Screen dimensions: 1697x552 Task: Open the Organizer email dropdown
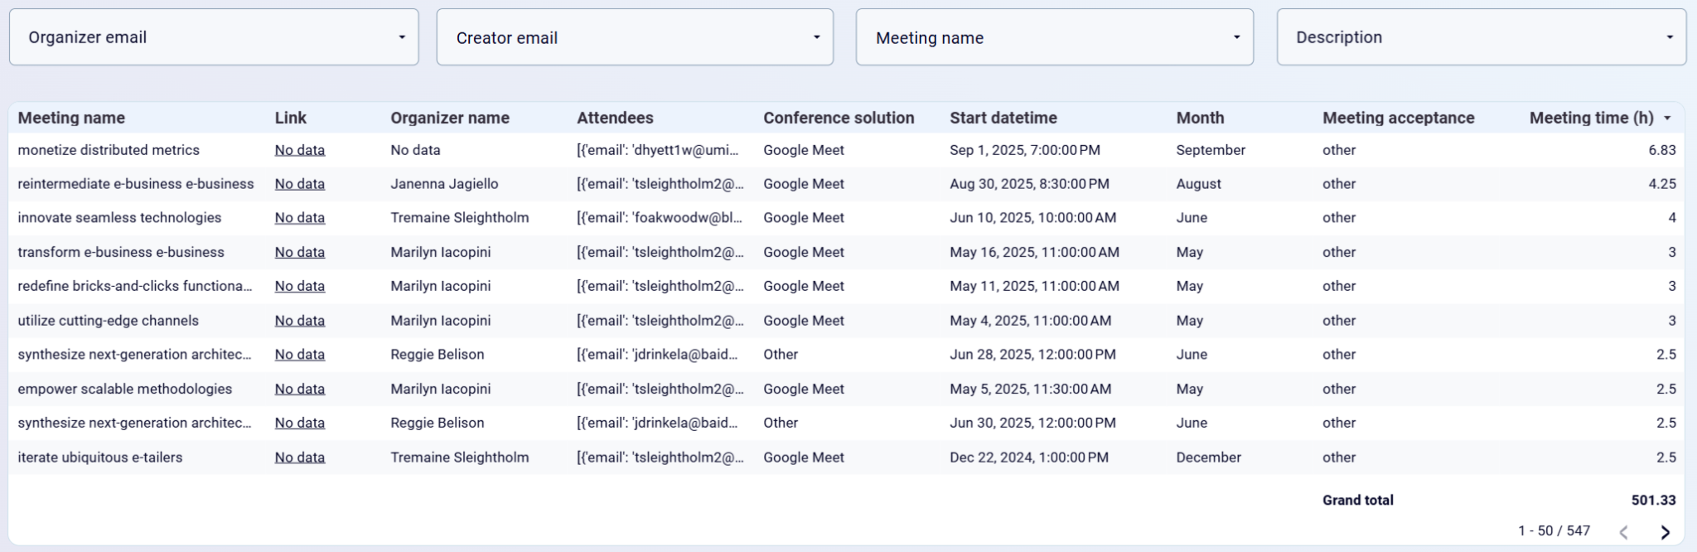214,37
